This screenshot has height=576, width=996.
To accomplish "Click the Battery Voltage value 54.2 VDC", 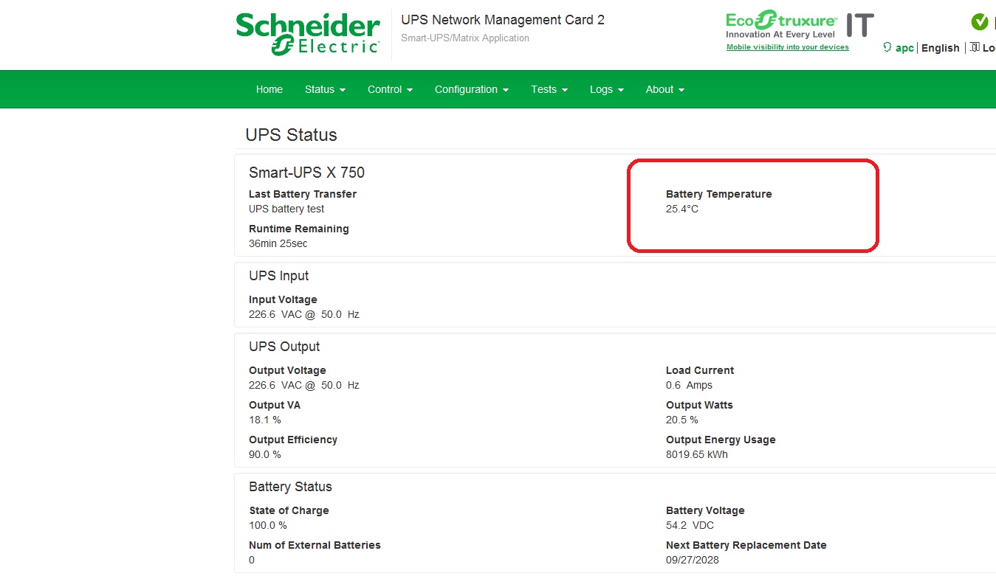I will click(690, 525).
